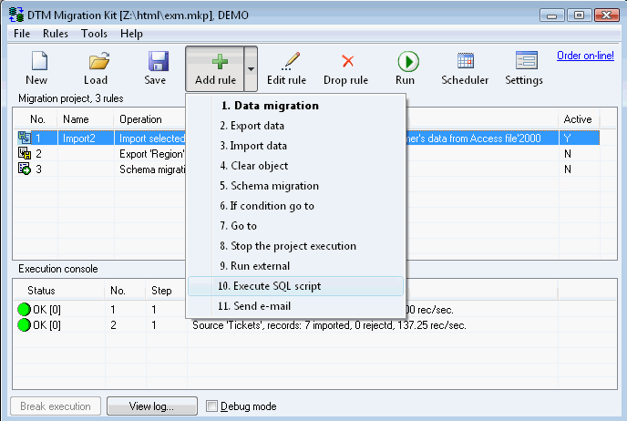
Task: Open the Settings toolbar icon
Action: coord(526,61)
